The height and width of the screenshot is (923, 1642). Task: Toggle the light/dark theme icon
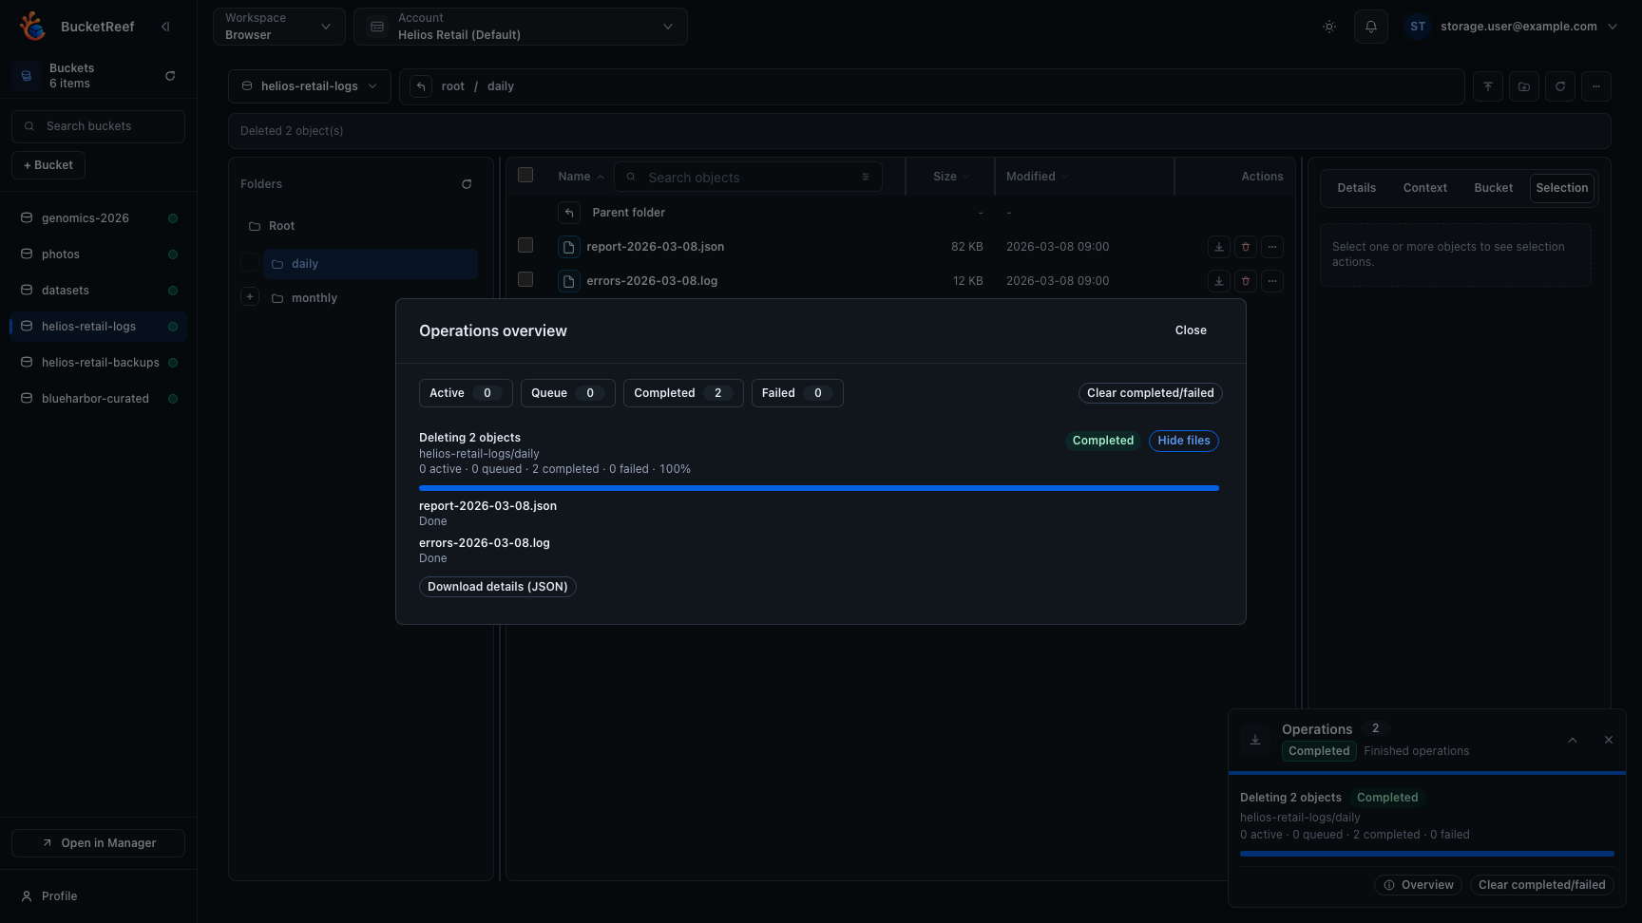[1329, 27]
